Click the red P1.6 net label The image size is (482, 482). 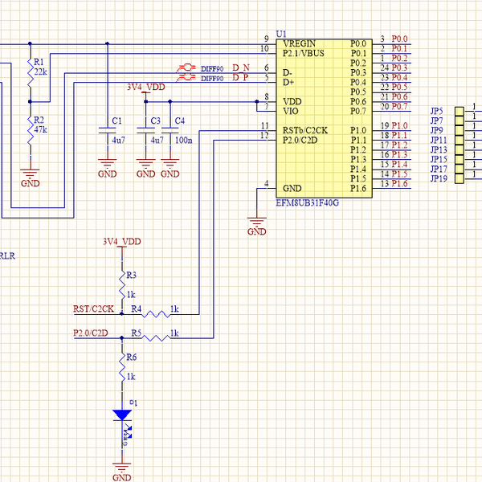[x=399, y=183]
